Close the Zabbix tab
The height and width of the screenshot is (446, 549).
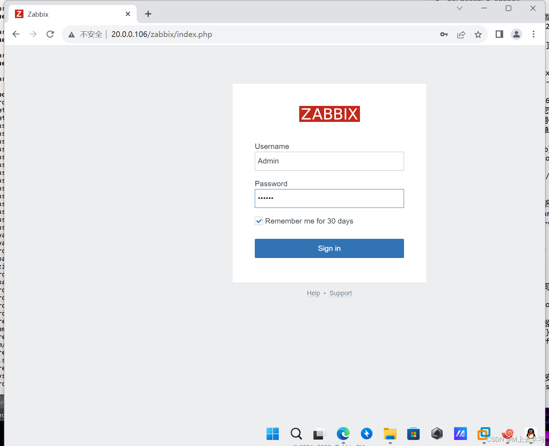[x=128, y=14]
